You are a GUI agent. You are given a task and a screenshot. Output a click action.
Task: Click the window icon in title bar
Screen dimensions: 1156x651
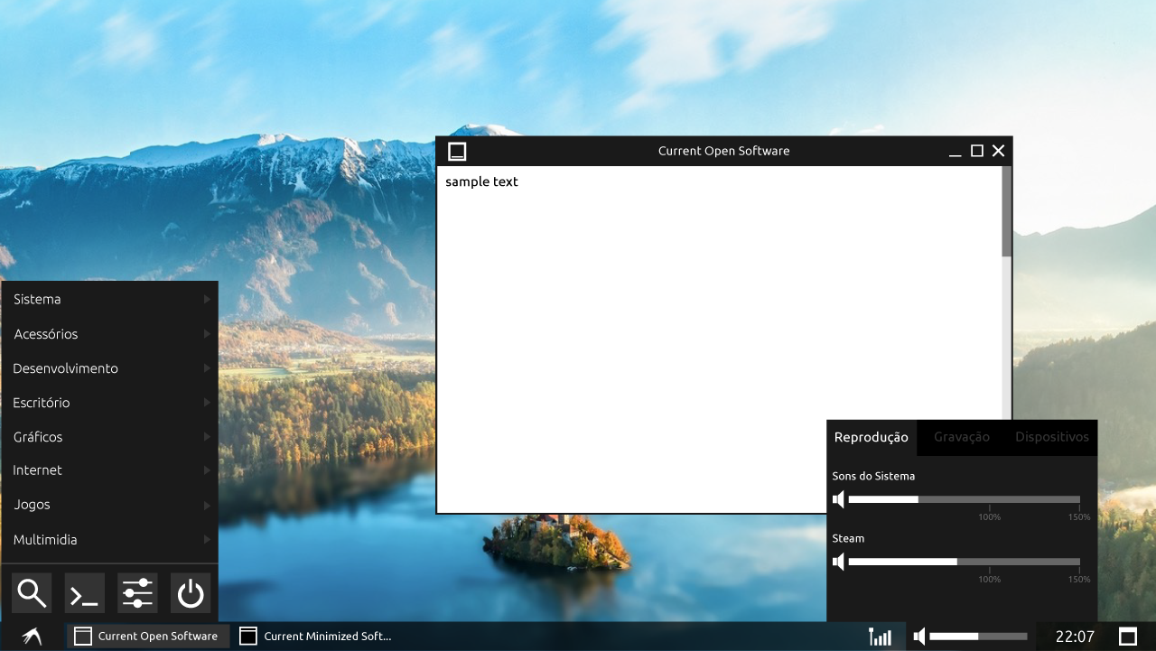coord(458,151)
